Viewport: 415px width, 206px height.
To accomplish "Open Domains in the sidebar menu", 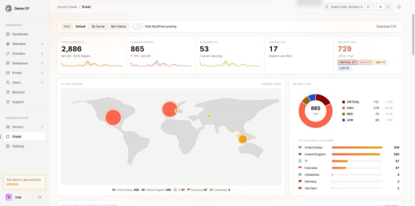I will pyautogui.click(x=24, y=54).
